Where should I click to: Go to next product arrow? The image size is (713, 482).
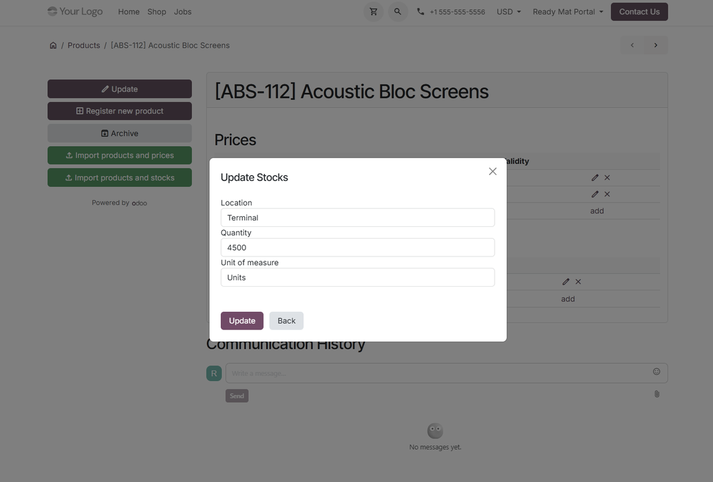[656, 45]
